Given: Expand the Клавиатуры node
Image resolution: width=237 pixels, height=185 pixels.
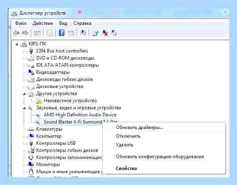Looking at the screenshot, I should click(24, 129).
